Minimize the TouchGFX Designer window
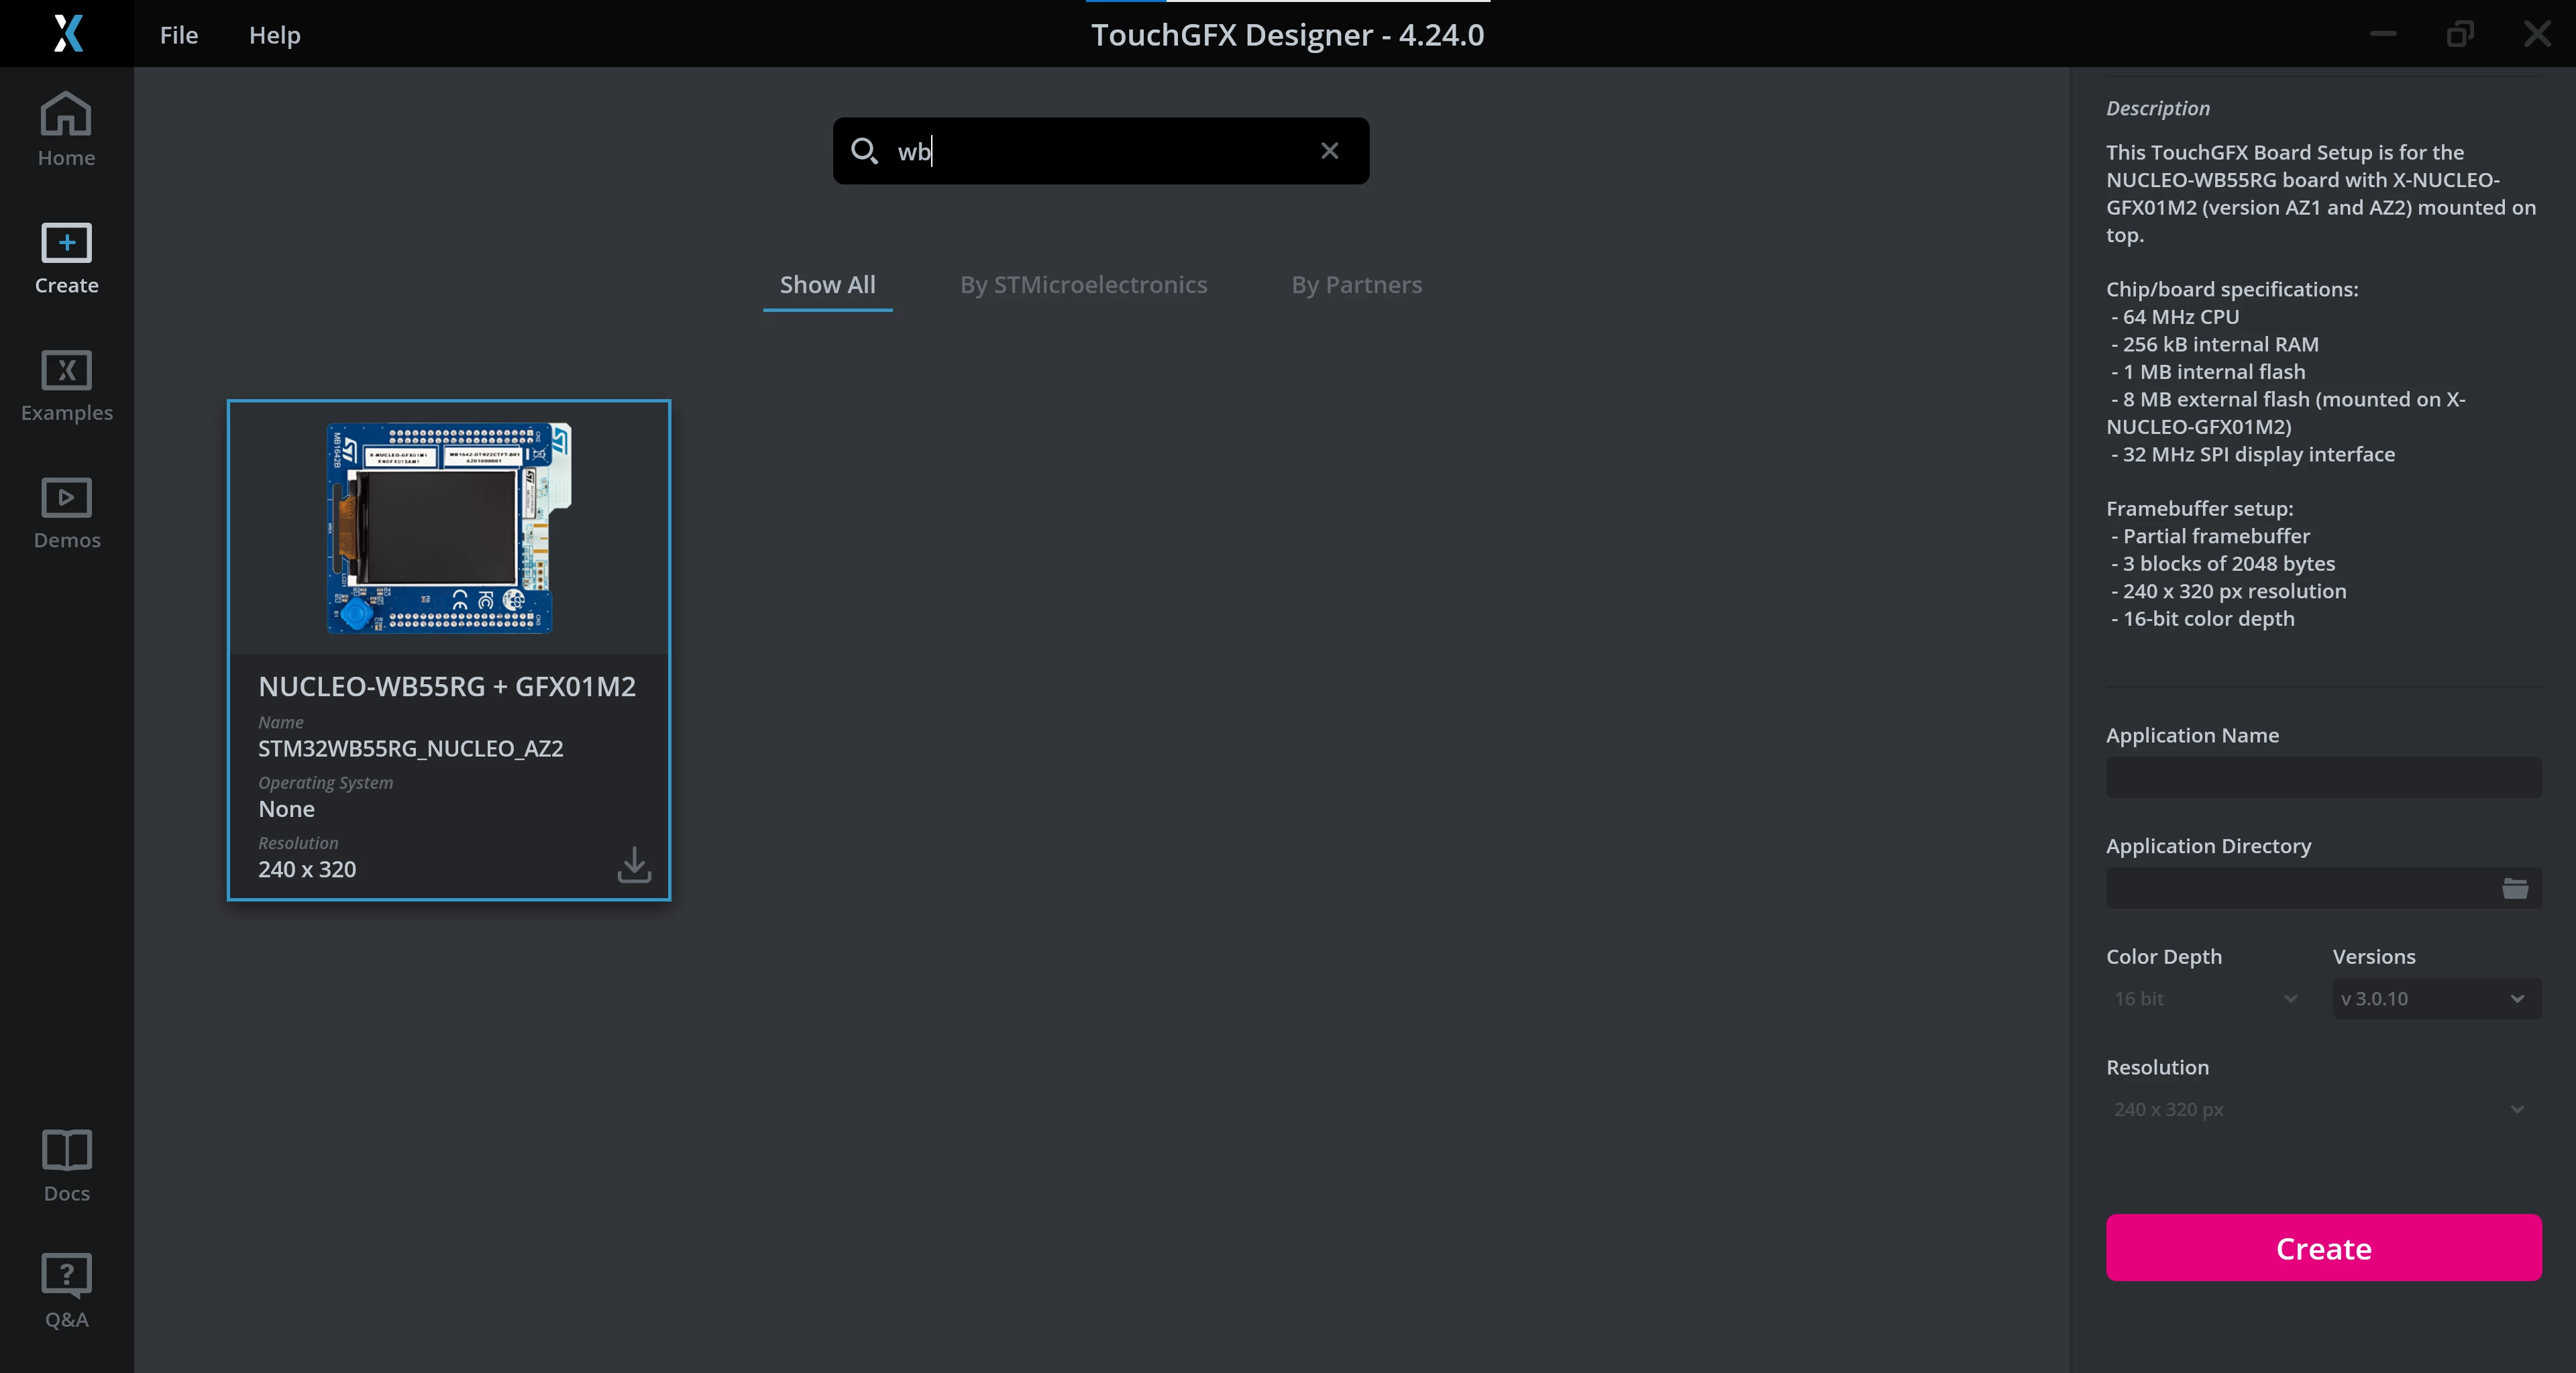Image resolution: width=2576 pixels, height=1373 pixels. click(2383, 34)
